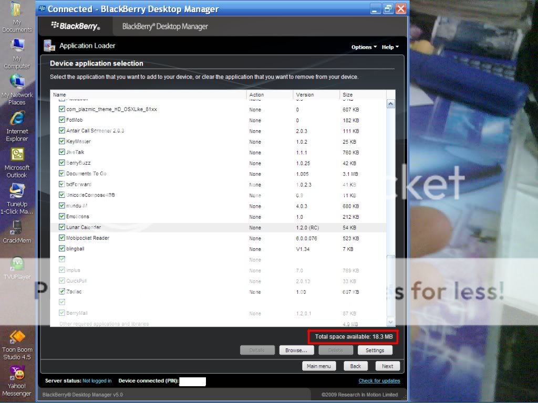Click the Check for updates link

click(x=379, y=380)
